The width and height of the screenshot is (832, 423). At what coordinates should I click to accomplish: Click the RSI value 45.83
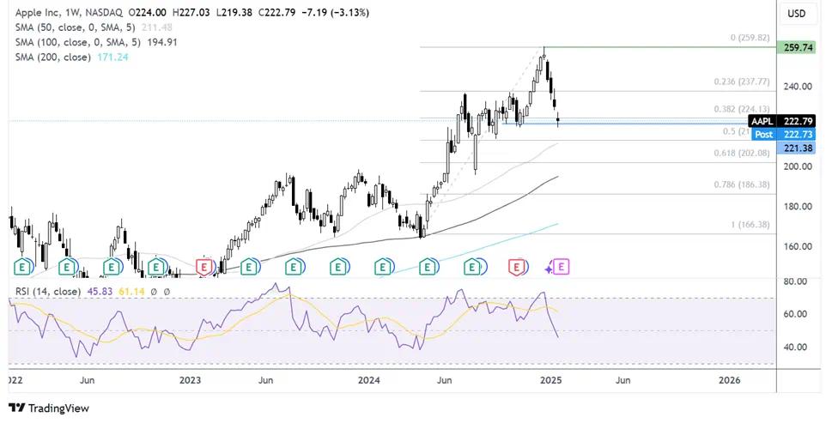click(100, 292)
